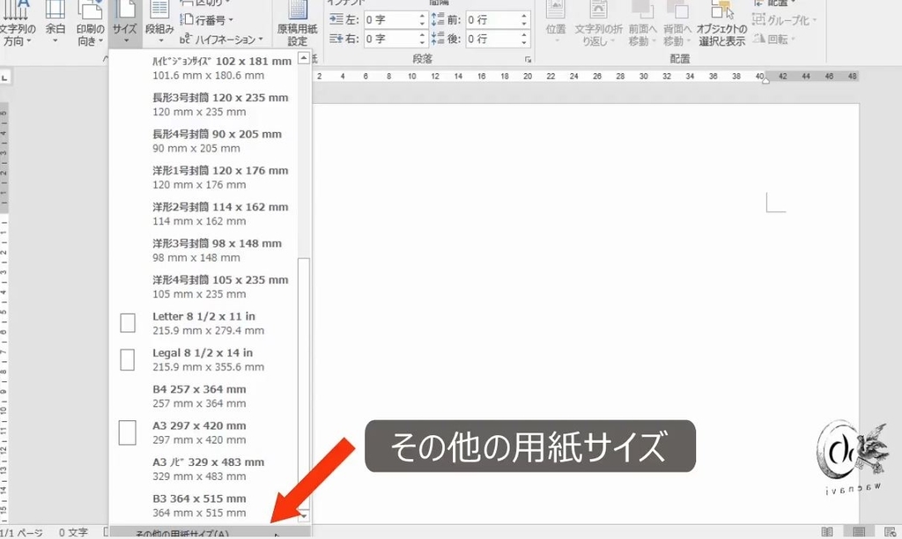Click the left indent 左 input field

tap(391, 19)
